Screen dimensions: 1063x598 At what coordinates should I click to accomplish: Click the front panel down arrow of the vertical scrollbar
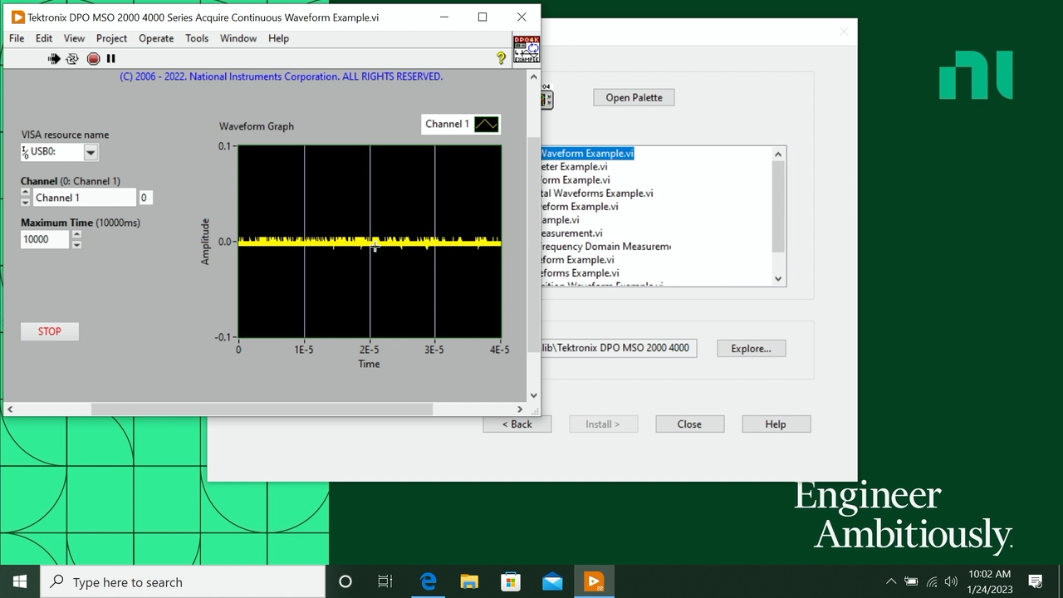534,395
